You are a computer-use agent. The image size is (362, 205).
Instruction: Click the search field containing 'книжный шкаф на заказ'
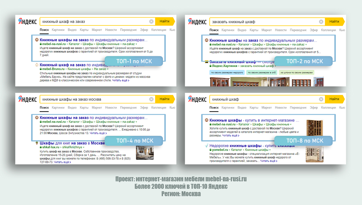(x=98, y=22)
